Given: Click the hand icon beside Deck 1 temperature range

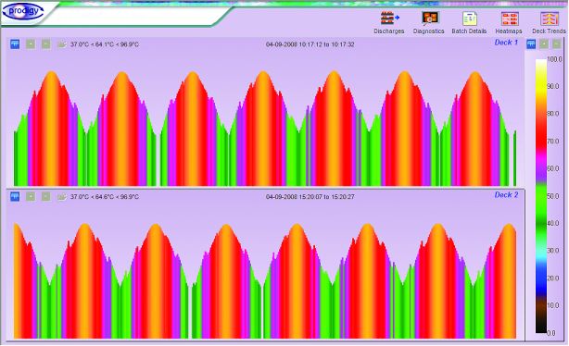Looking at the screenshot, I should coord(62,44).
